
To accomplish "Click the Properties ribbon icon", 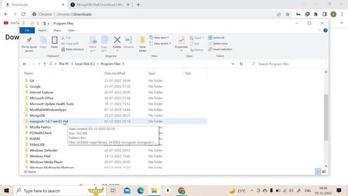I will [x=181, y=40].
